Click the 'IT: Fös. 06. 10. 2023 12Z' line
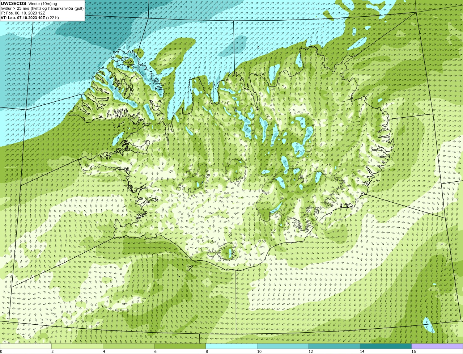The width and height of the screenshot is (463, 354). click(x=23, y=13)
